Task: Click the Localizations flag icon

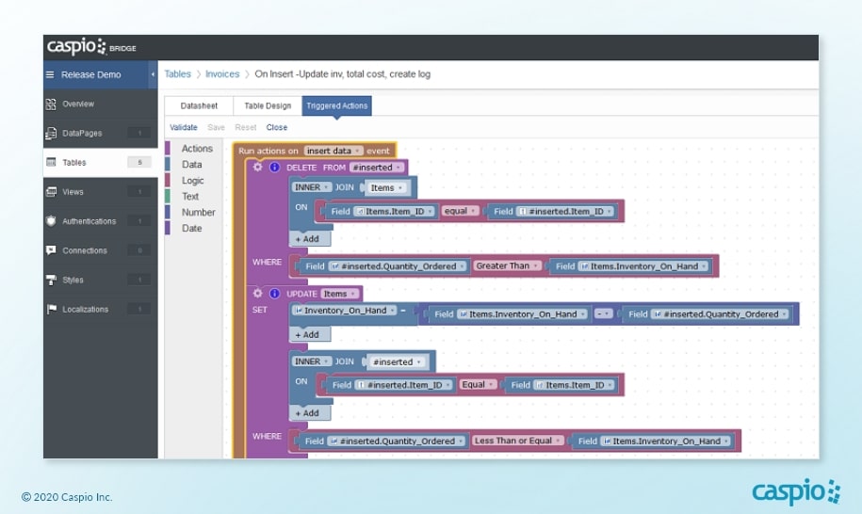Action: point(51,309)
